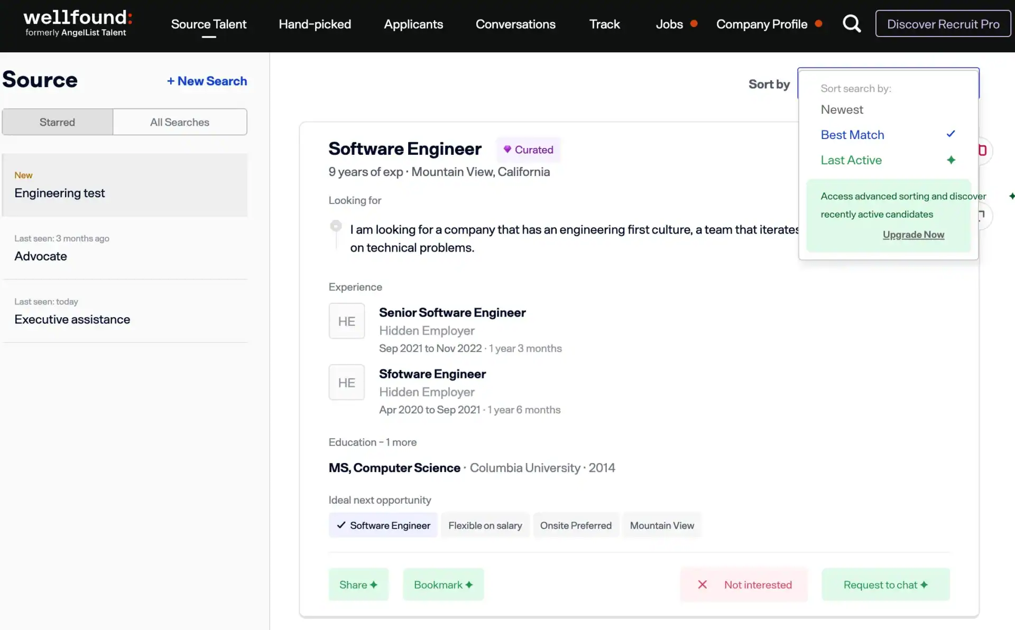Click the orange dot next to Jobs
The image size is (1015, 630).
tap(694, 23)
